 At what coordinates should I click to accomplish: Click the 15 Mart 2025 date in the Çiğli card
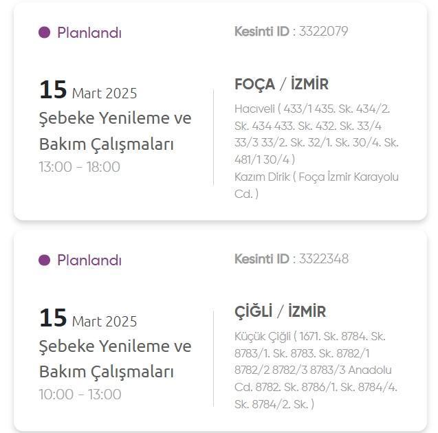click(88, 318)
